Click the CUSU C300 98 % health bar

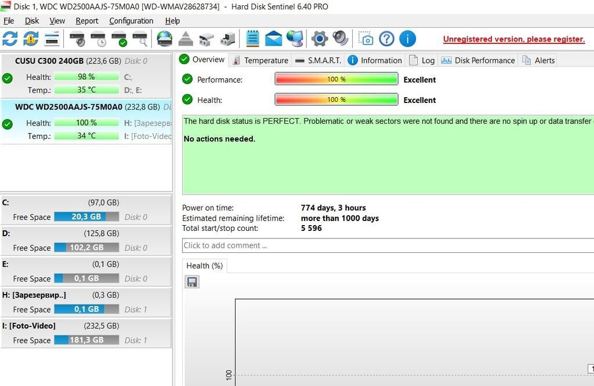point(86,77)
